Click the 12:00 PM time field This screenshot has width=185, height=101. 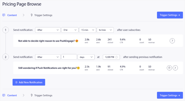click(111, 57)
